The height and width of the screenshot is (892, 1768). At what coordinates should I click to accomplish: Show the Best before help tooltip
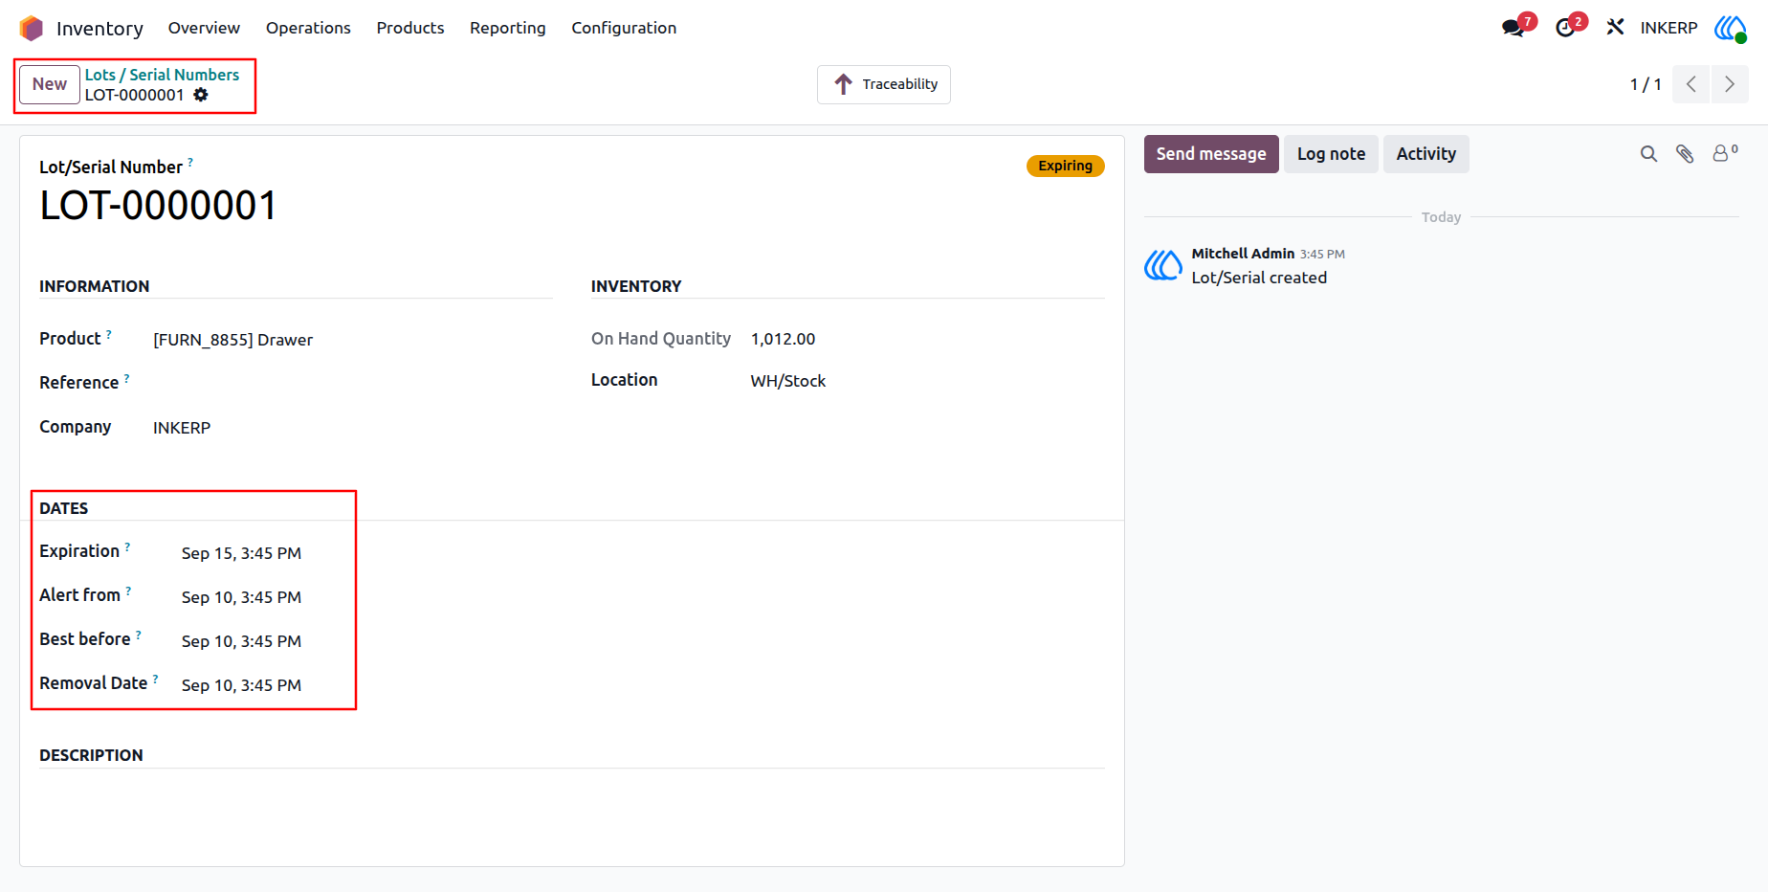[x=139, y=635]
